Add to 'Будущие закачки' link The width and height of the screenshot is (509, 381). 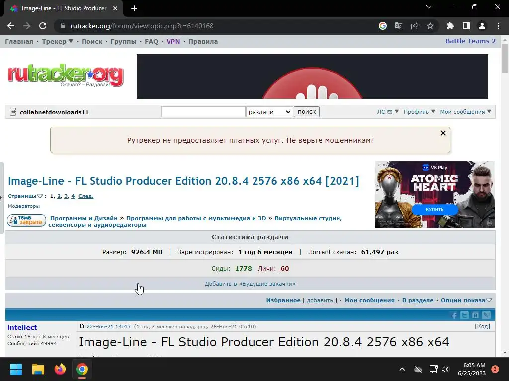coord(250,284)
